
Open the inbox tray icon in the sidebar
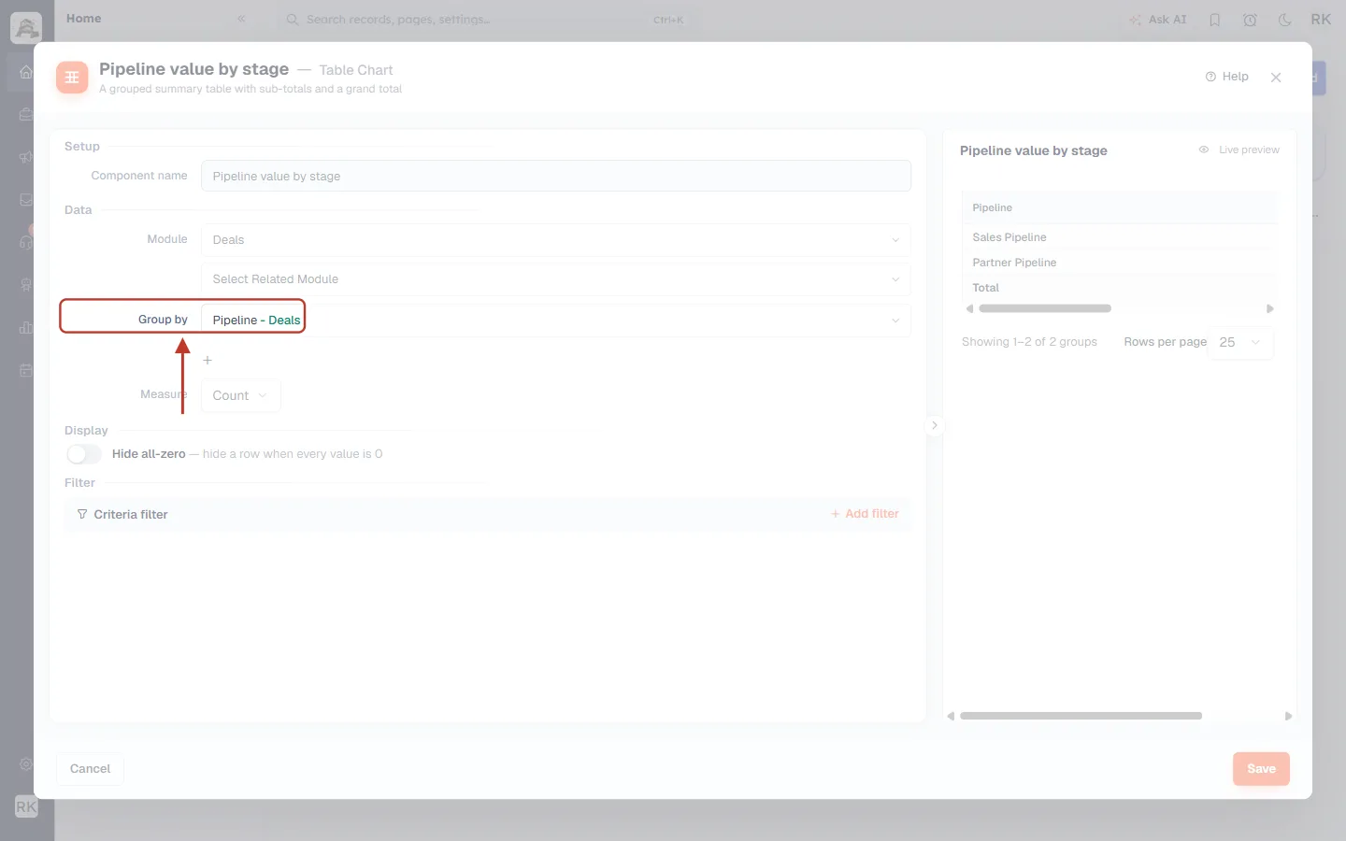(26, 199)
